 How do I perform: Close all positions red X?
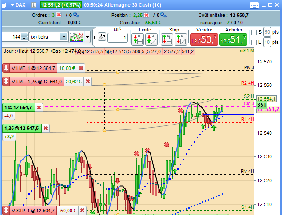pos(147,15)
